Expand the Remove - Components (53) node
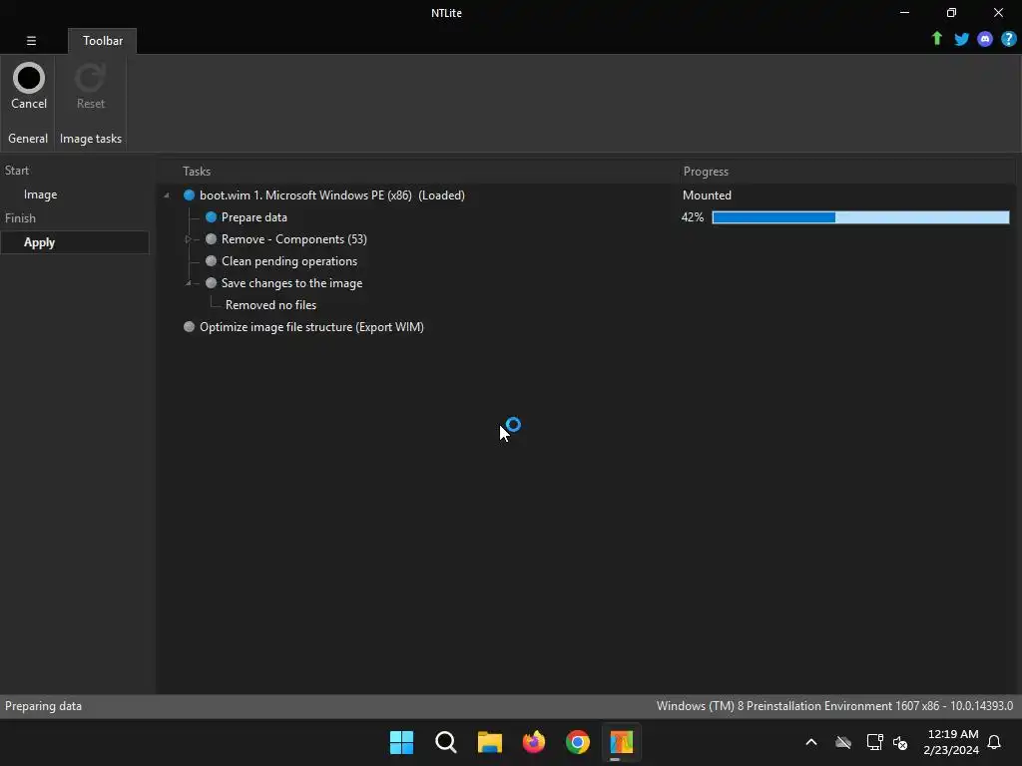The width and height of the screenshot is (1022, 766). pos(188,239)
